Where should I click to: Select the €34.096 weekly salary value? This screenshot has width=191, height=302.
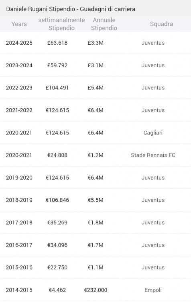point(57,245)
